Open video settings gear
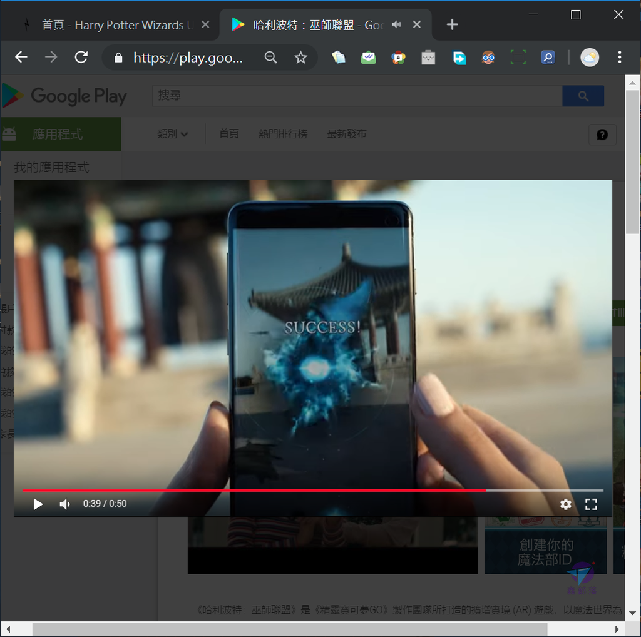Image resolution: width=641 pixels, height=637 pixels. coord(566,504)
